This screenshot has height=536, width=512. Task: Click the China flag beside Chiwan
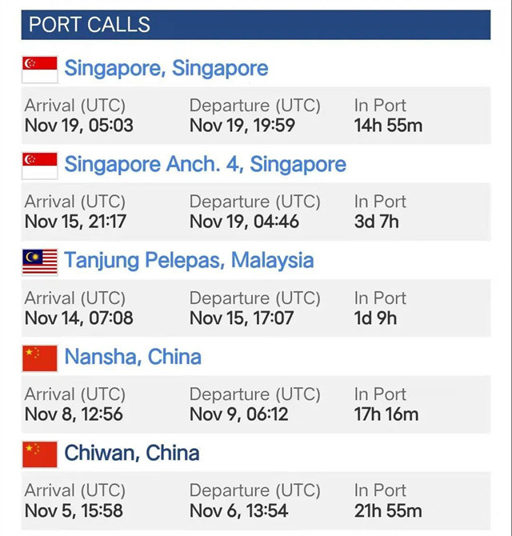(x=39, y=454)
